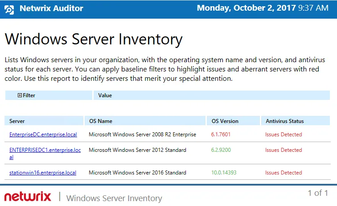Select Microsoft Windows Server 2008 R2 Enterprise cell
337x206 pixels.
(143, 135)
